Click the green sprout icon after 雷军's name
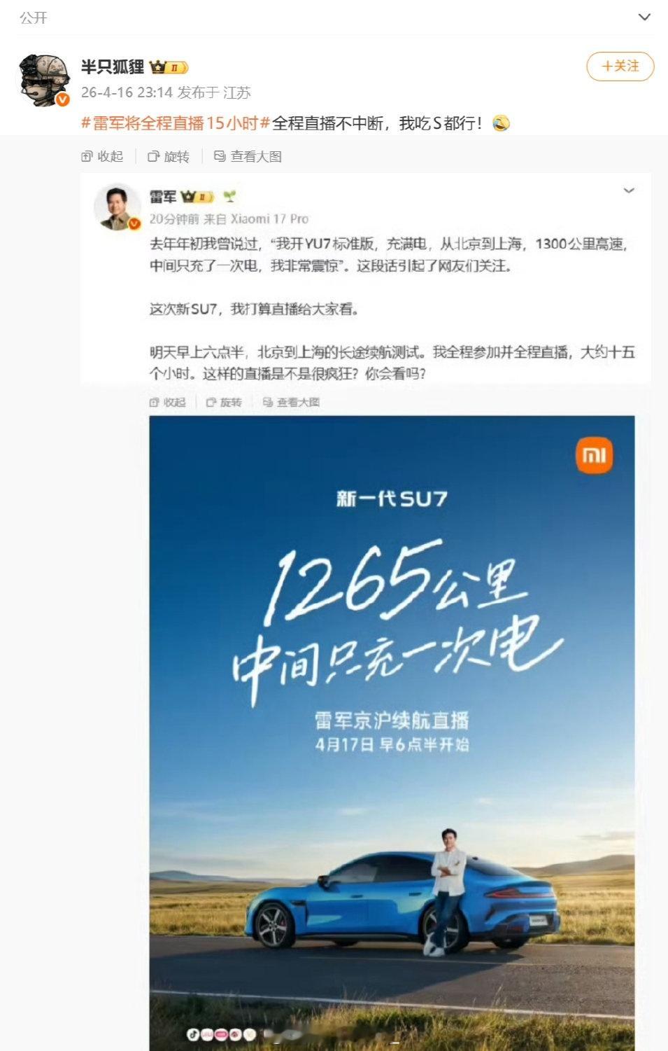 (x=229, y=197)
